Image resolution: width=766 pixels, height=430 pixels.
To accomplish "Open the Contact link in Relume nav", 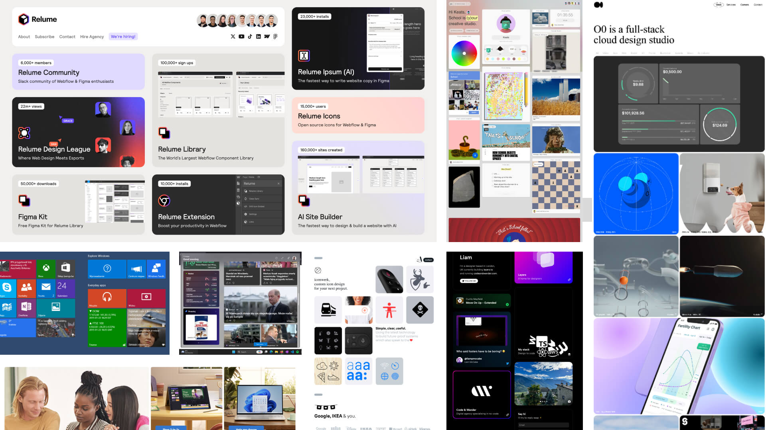I will [x=67, y=37].
